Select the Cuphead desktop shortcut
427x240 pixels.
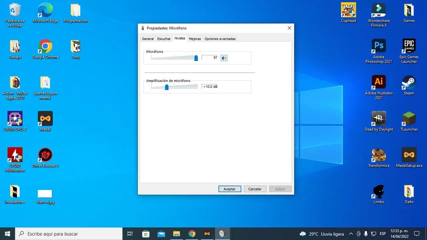(x=349, y=13)
